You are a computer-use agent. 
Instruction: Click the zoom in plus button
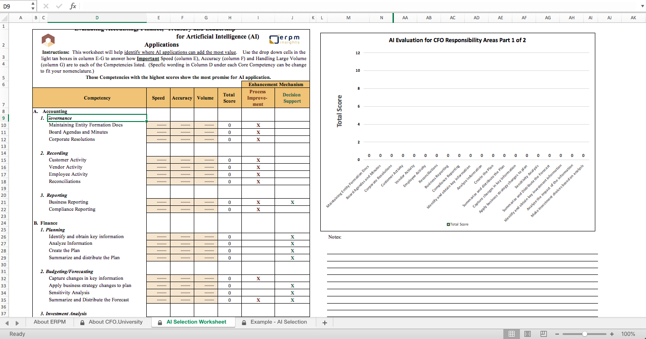click(611, 334)
